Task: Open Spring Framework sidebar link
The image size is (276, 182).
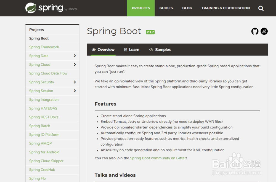Action: (44, 47)
